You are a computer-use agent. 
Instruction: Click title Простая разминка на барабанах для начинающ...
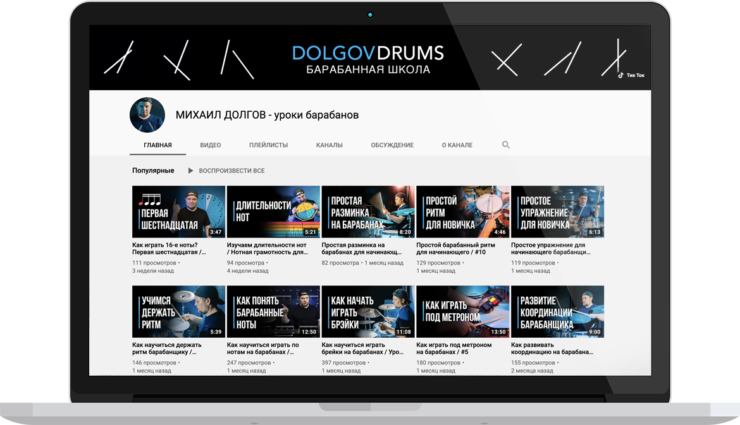click(362, 248)
